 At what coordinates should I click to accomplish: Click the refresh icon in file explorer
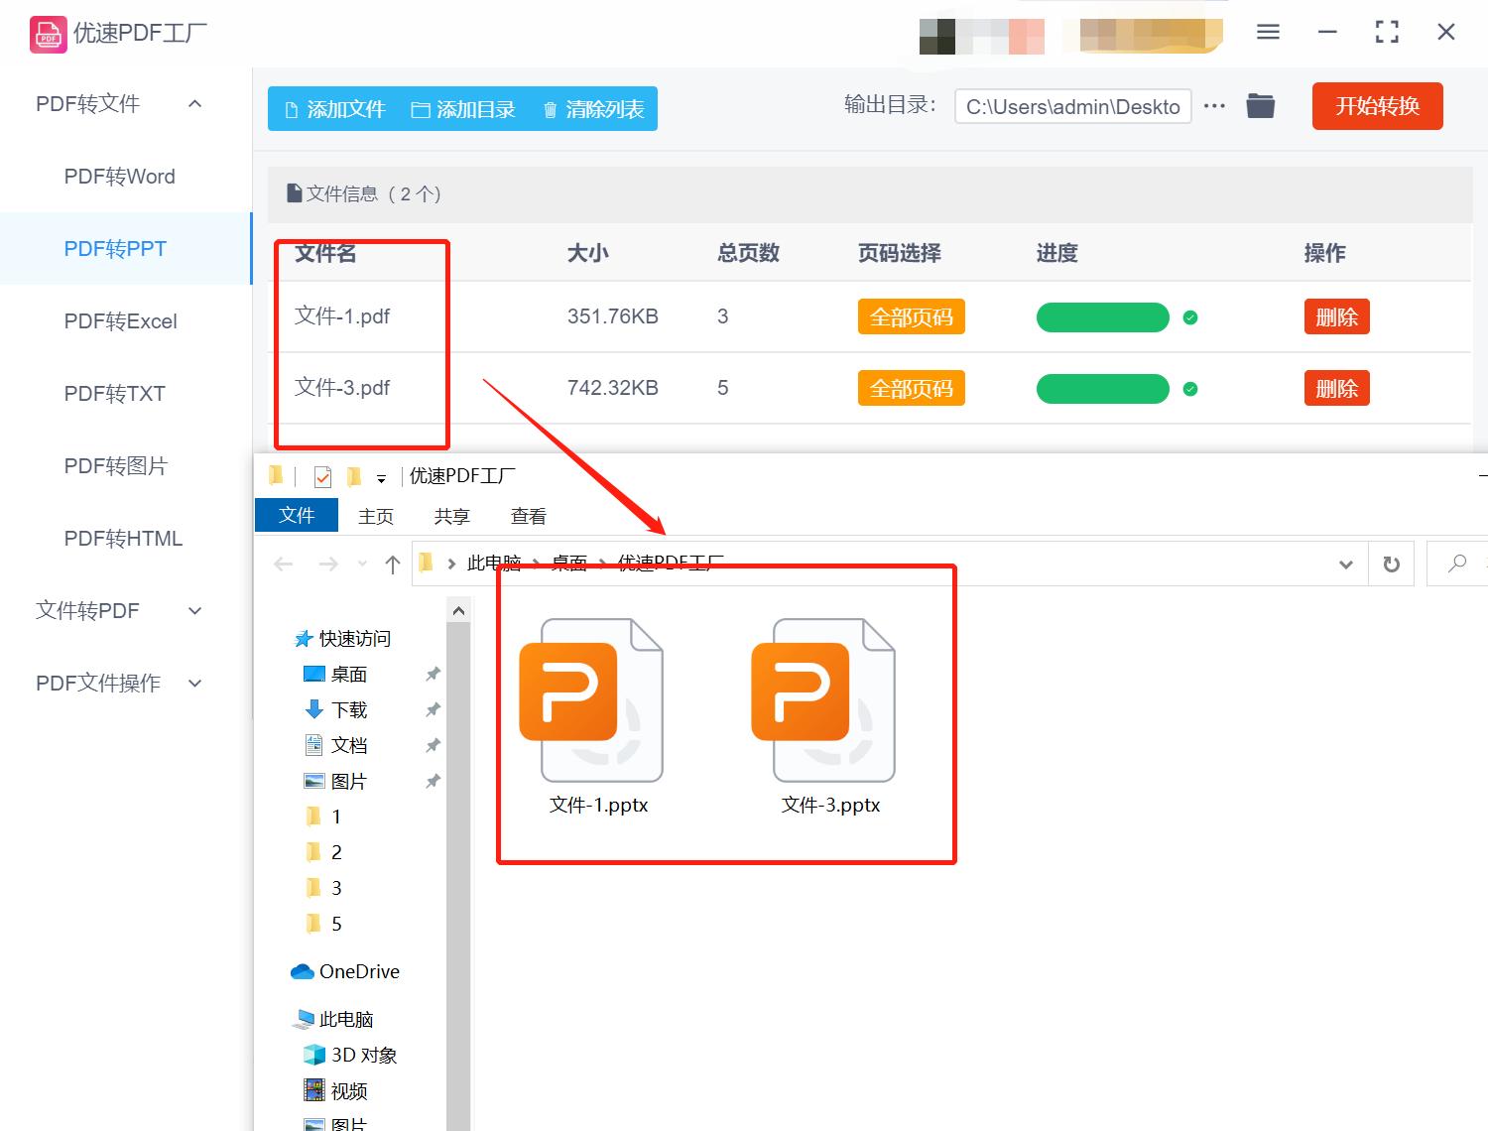tap(1391, 564)
